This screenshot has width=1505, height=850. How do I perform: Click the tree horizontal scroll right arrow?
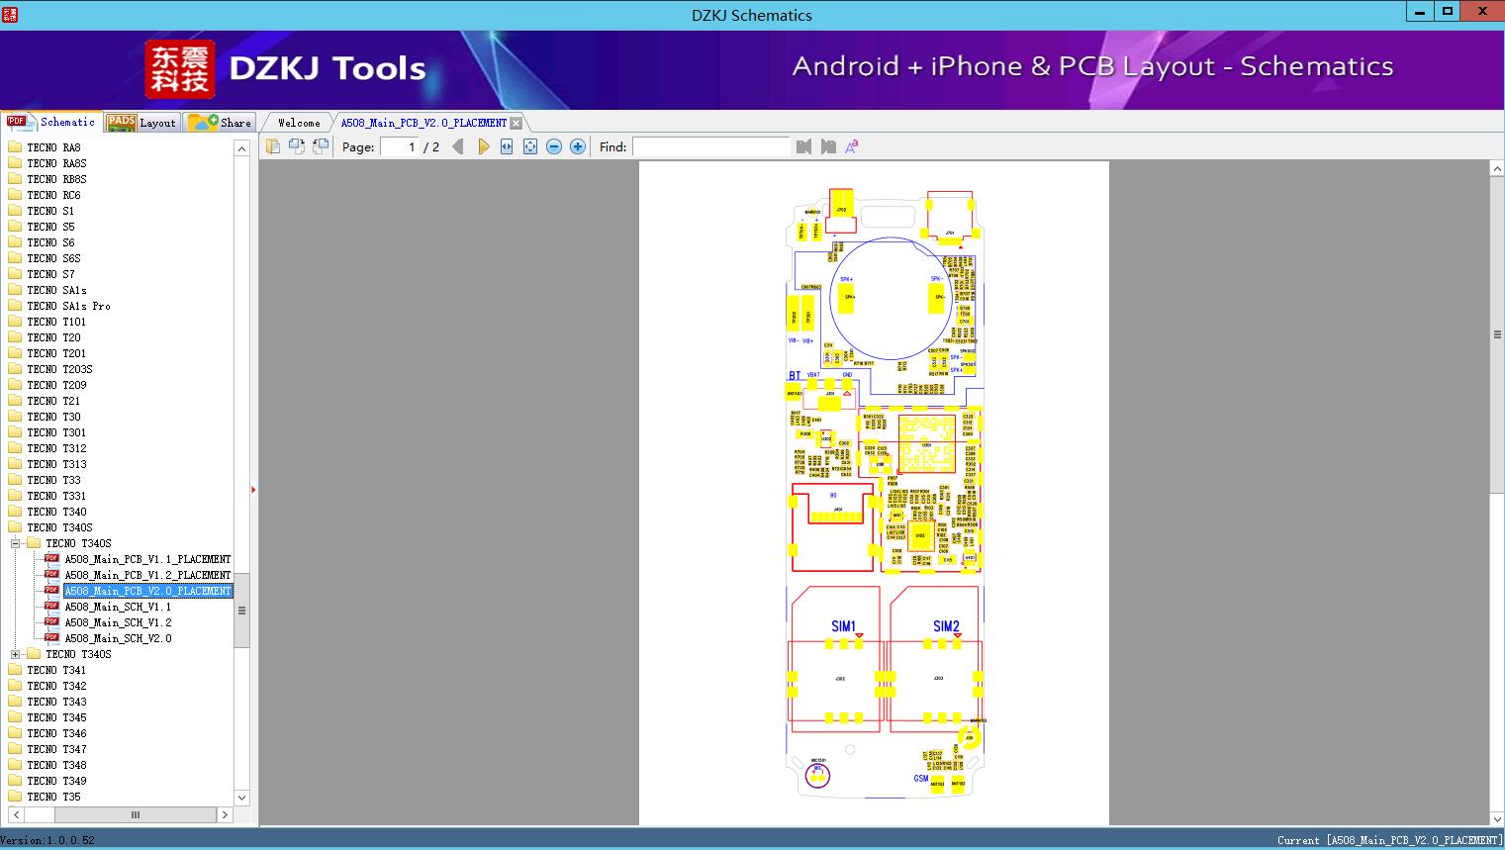225,814
